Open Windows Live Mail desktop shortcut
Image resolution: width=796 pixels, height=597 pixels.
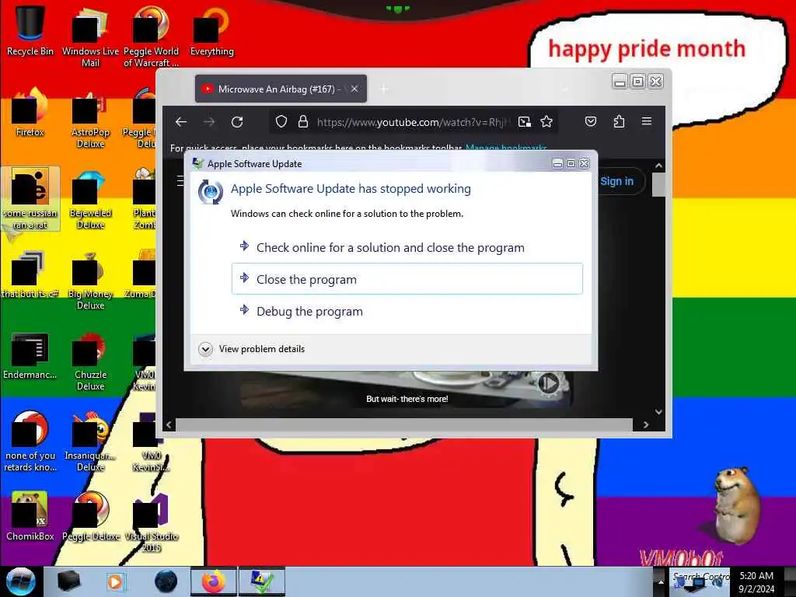coord(90,36)
